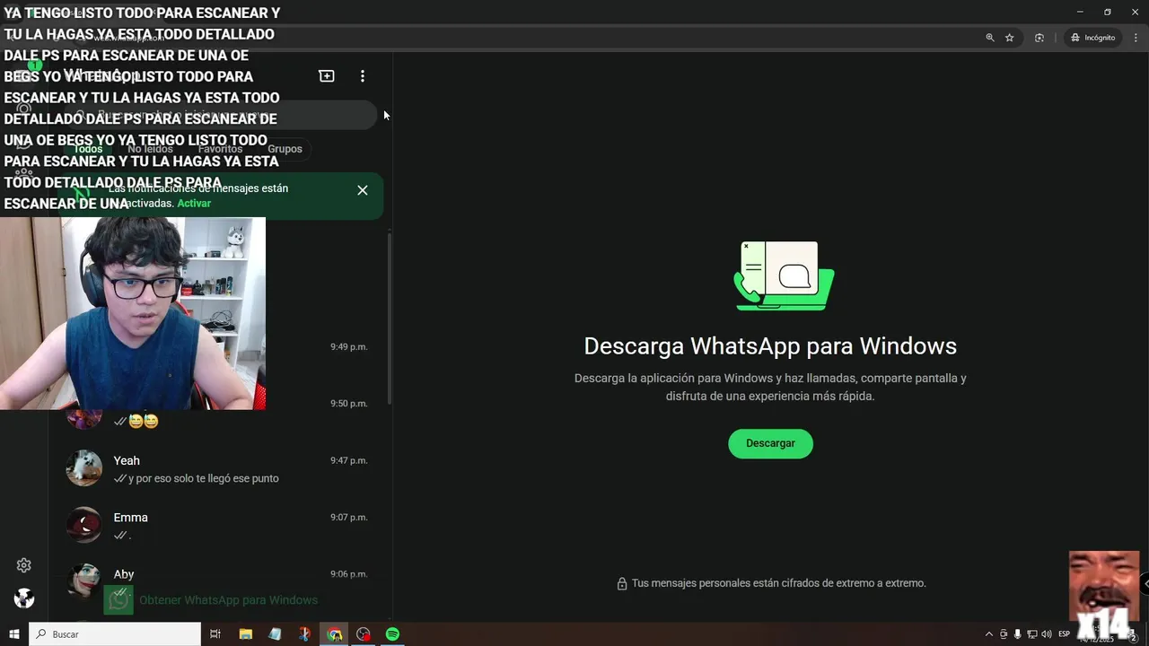This screenshot has width=1149, height=646.
Task: Click the Incógnito profile chip
Action: [x=1092, y=38]
